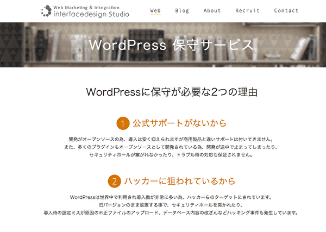The height and width of the screenshot is (232, 326).
Task: Open the Web menu item
Action: click(x=155, y=11)
